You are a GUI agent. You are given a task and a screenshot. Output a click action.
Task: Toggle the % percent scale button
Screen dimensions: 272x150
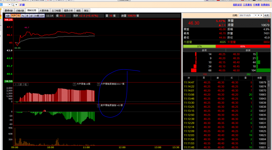pyautogui.click(x=23, y=16)
